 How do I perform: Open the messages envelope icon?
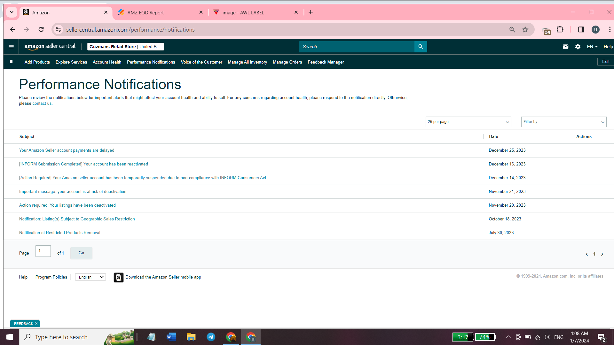[x=565, y=47]
